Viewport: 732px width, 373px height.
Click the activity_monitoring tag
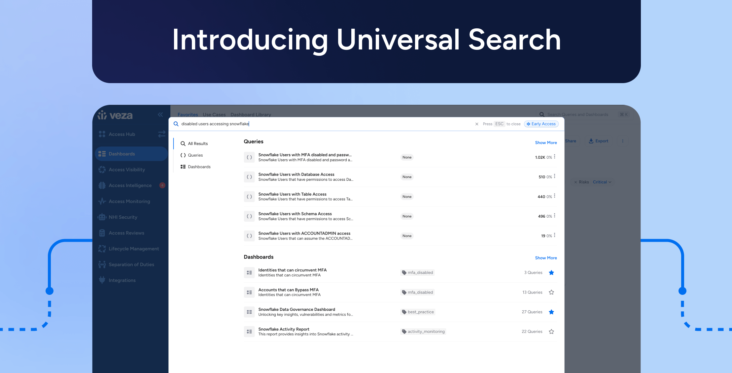(423, 331)
